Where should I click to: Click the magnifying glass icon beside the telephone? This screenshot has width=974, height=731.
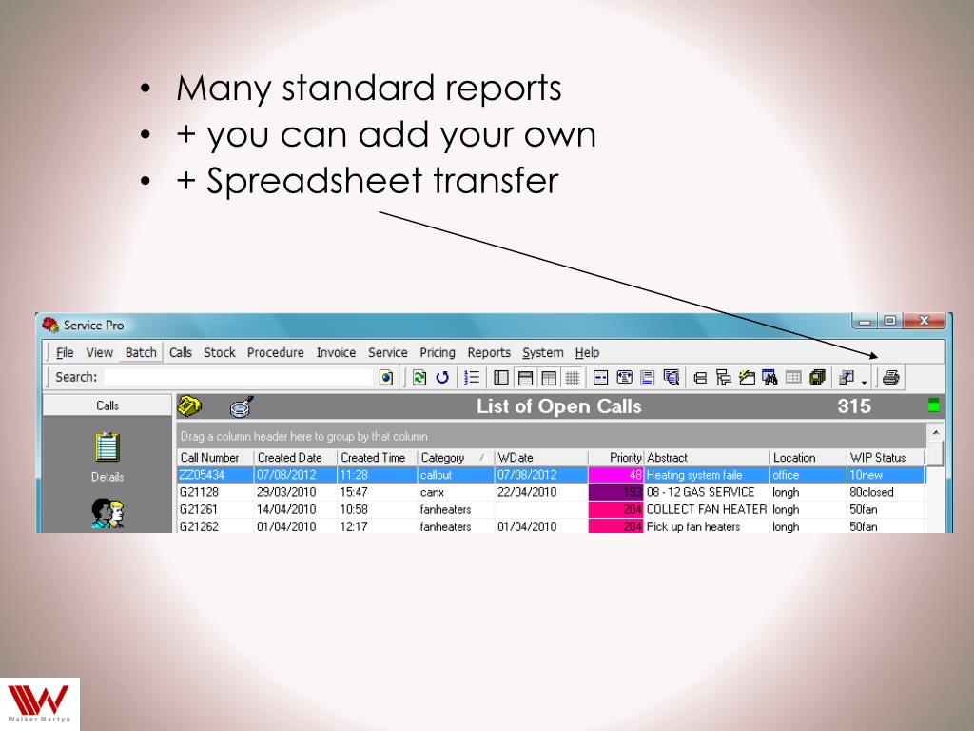tap(241, 407)
